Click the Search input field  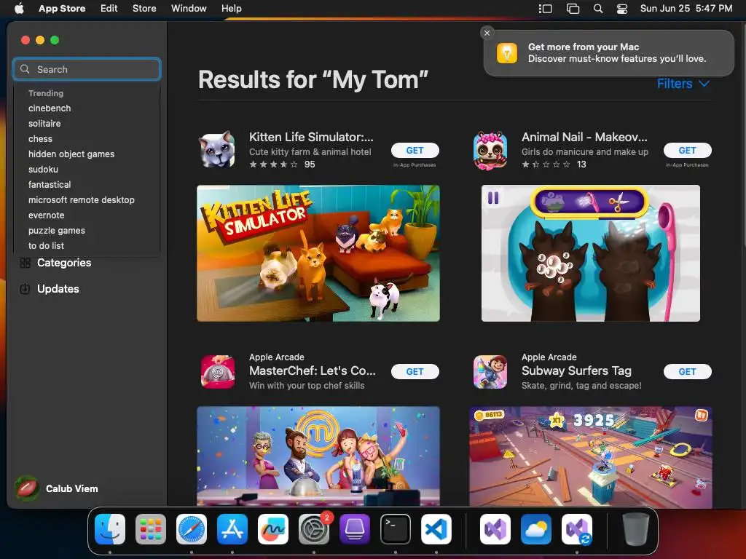pos(87,69)
